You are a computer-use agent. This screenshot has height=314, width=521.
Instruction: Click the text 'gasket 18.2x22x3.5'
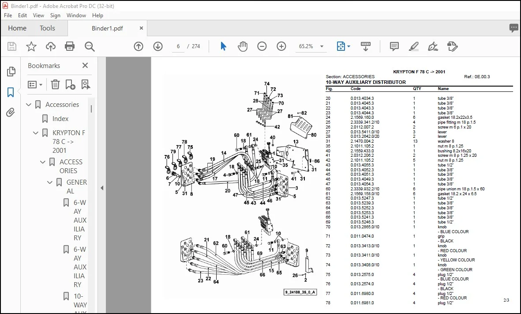point(455,117)
